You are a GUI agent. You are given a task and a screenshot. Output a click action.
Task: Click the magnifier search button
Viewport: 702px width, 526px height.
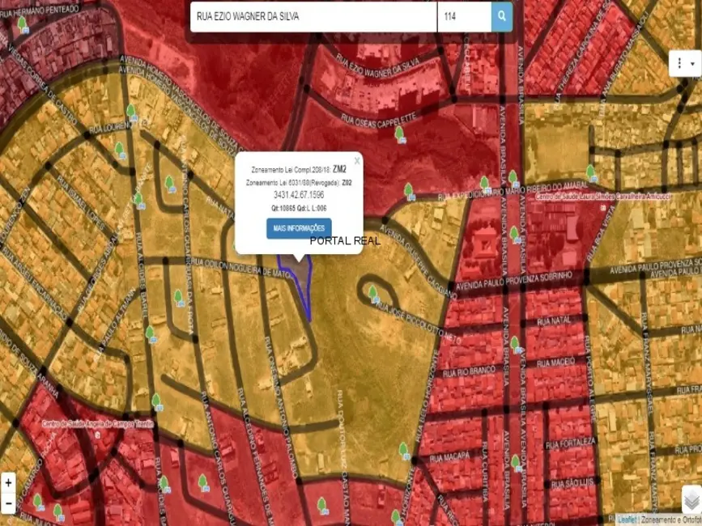[x=502, y=16]
